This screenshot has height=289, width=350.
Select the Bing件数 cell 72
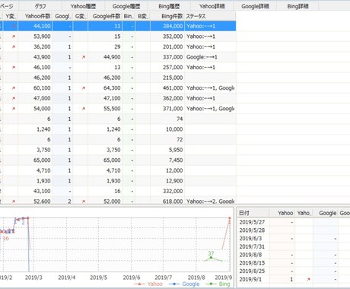[167, 140]
